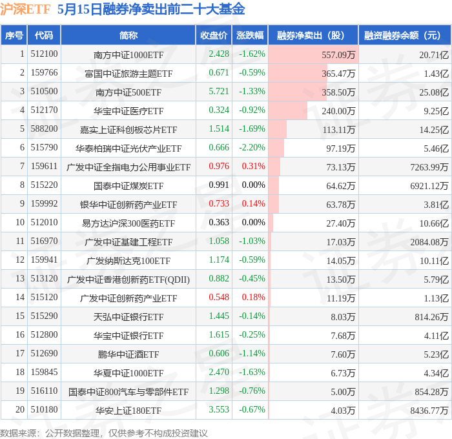Select fund name 广发中证香港创新药ETF(QDII)
This screenshot has height=439, width=452.
[x=128, y=280]
